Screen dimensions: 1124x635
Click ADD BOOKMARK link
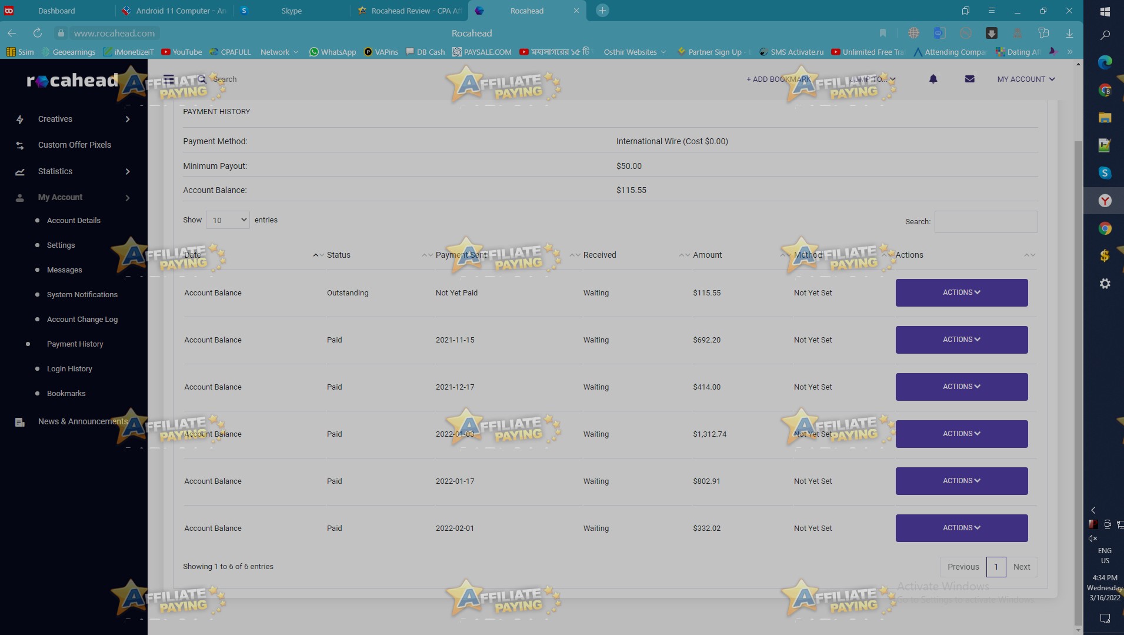pos(778,79)
